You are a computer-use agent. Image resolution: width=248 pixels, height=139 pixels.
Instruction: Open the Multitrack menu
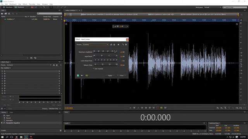pos(13,4)
